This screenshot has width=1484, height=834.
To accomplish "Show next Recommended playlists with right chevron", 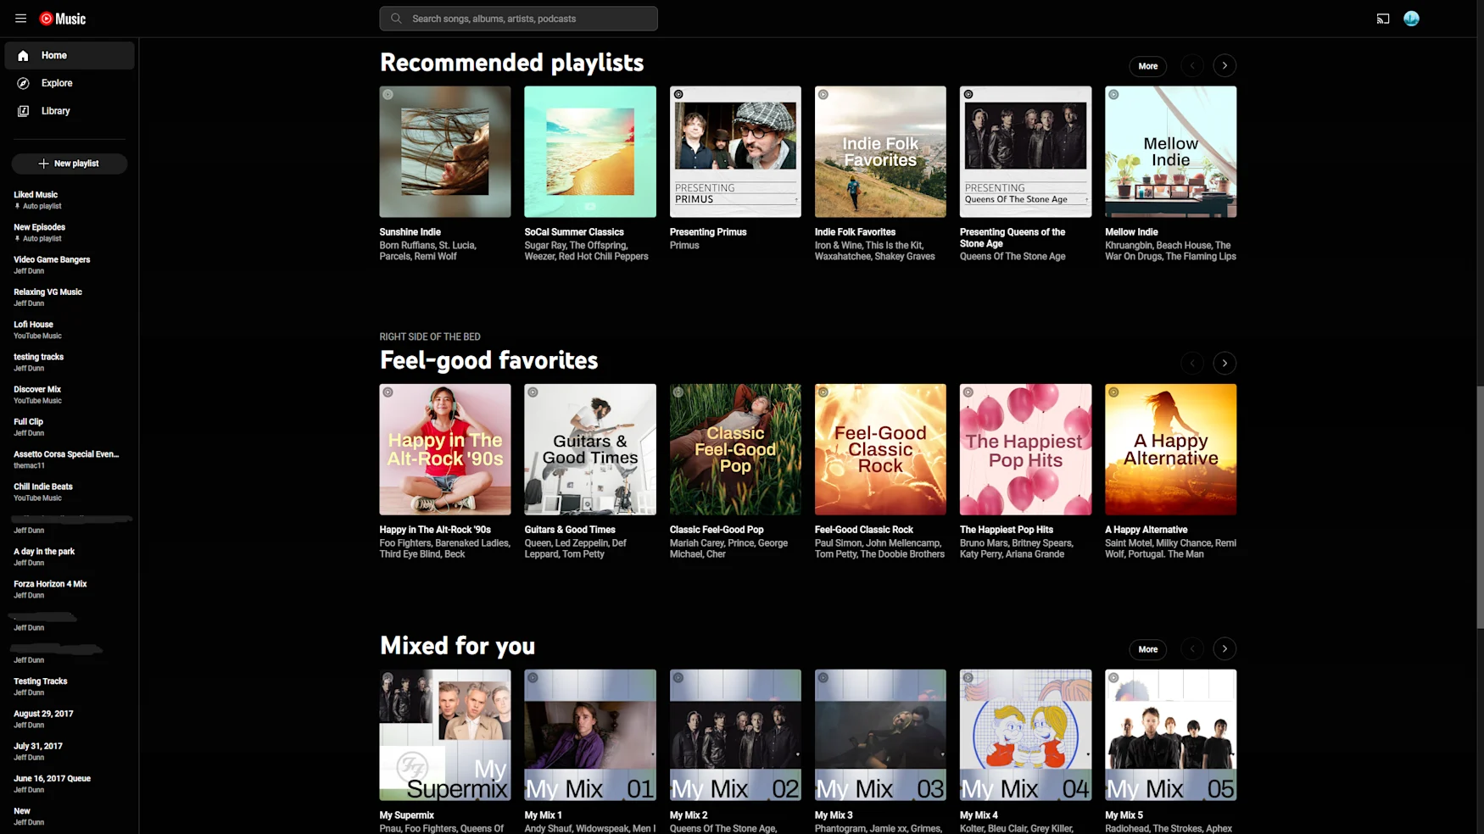I will pyautogui.click(x=1224, y=66).
